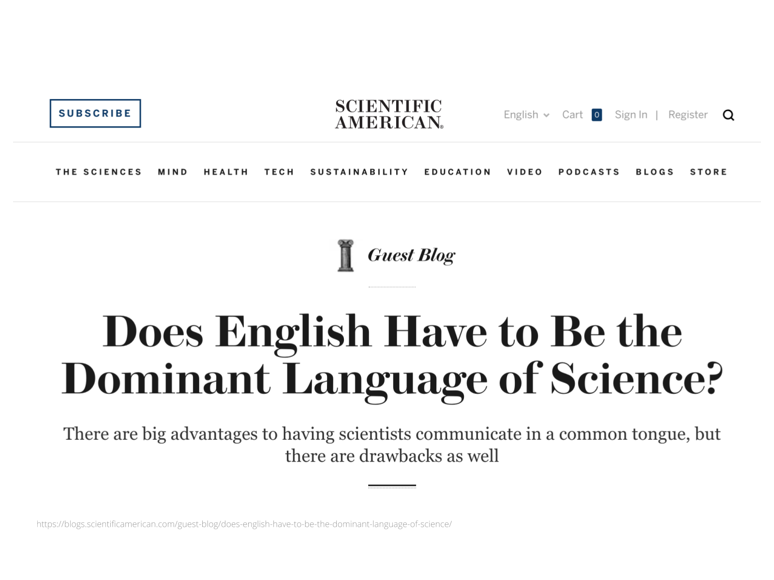Screen dimensions: 774x580
Task: Click the search magnifying glass icon
Action: point(728,115)
